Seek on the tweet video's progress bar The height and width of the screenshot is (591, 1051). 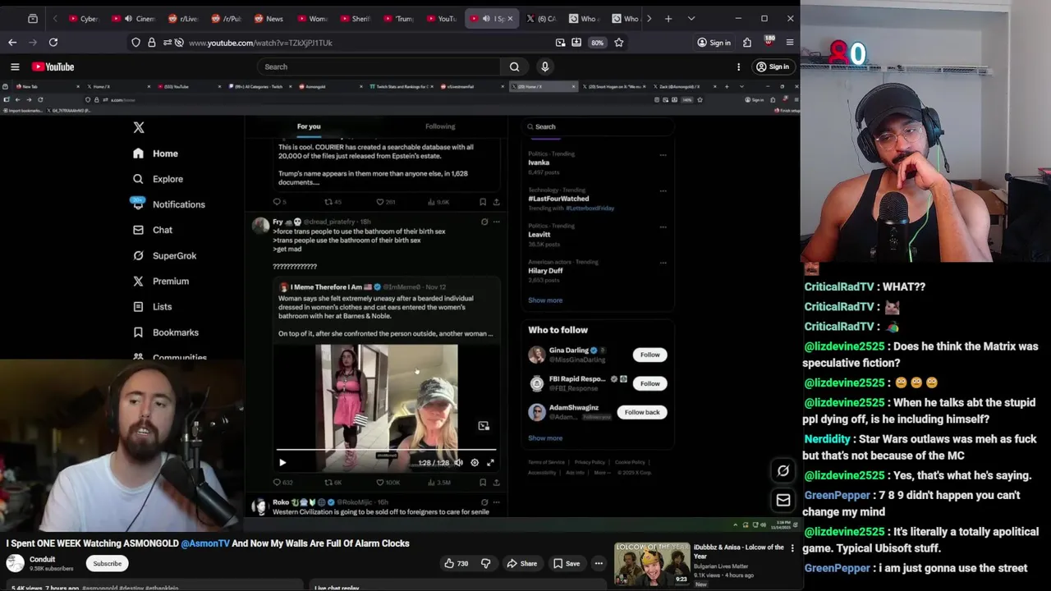click(x=386, y=451)
